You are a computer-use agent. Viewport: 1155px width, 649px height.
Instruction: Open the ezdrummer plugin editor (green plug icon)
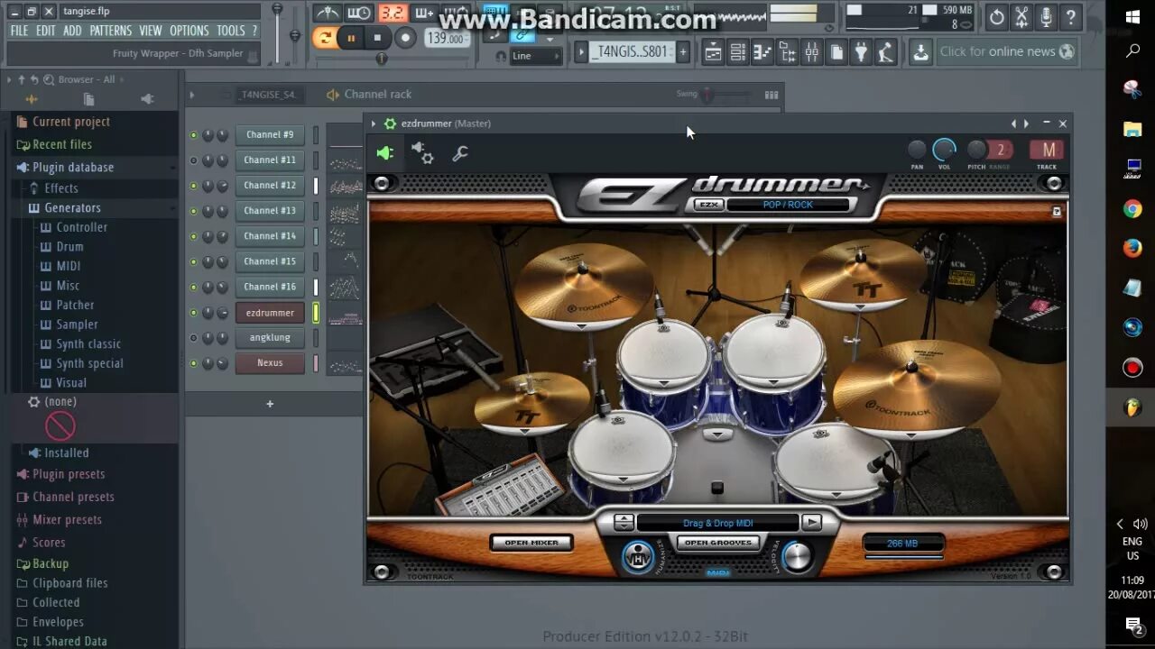click(385, 153)
